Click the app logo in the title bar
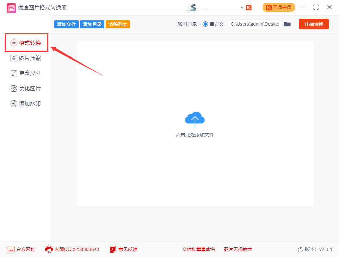This screenshot has width=339, height=257. 11,7
